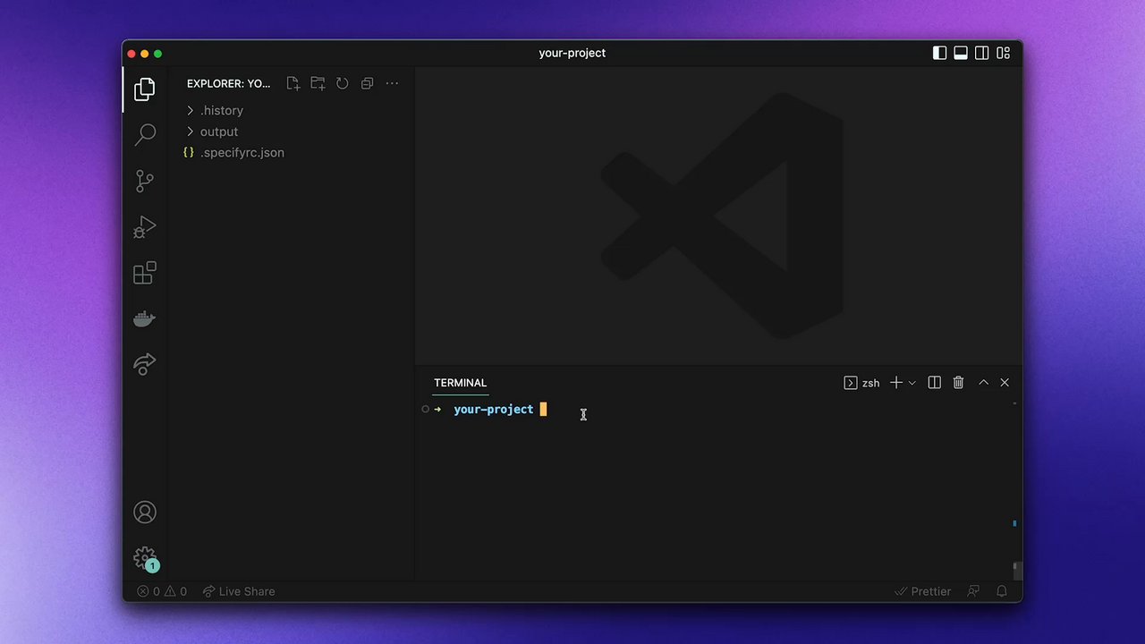Open the launch profile dropdown arrow
This screenshot has width=1145, height=644.
(912, 383)
